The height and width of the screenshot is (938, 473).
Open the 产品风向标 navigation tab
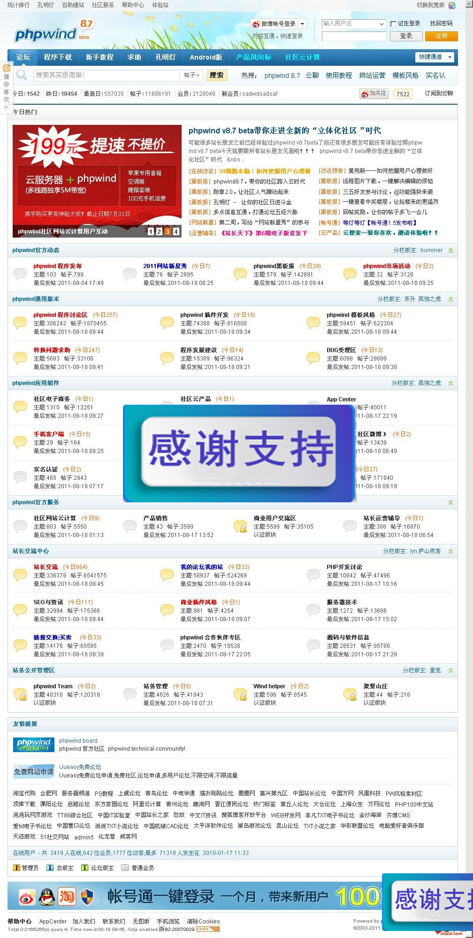pos(254,57)
